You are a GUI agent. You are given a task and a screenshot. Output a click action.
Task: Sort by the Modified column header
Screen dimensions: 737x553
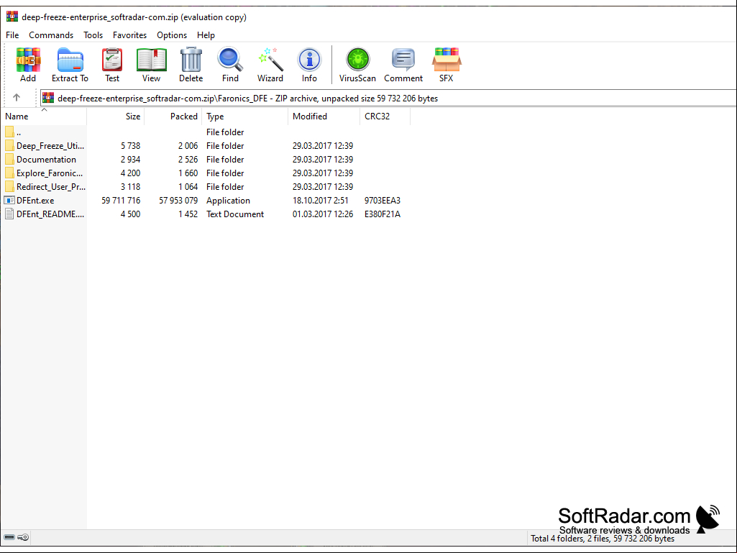324,116
